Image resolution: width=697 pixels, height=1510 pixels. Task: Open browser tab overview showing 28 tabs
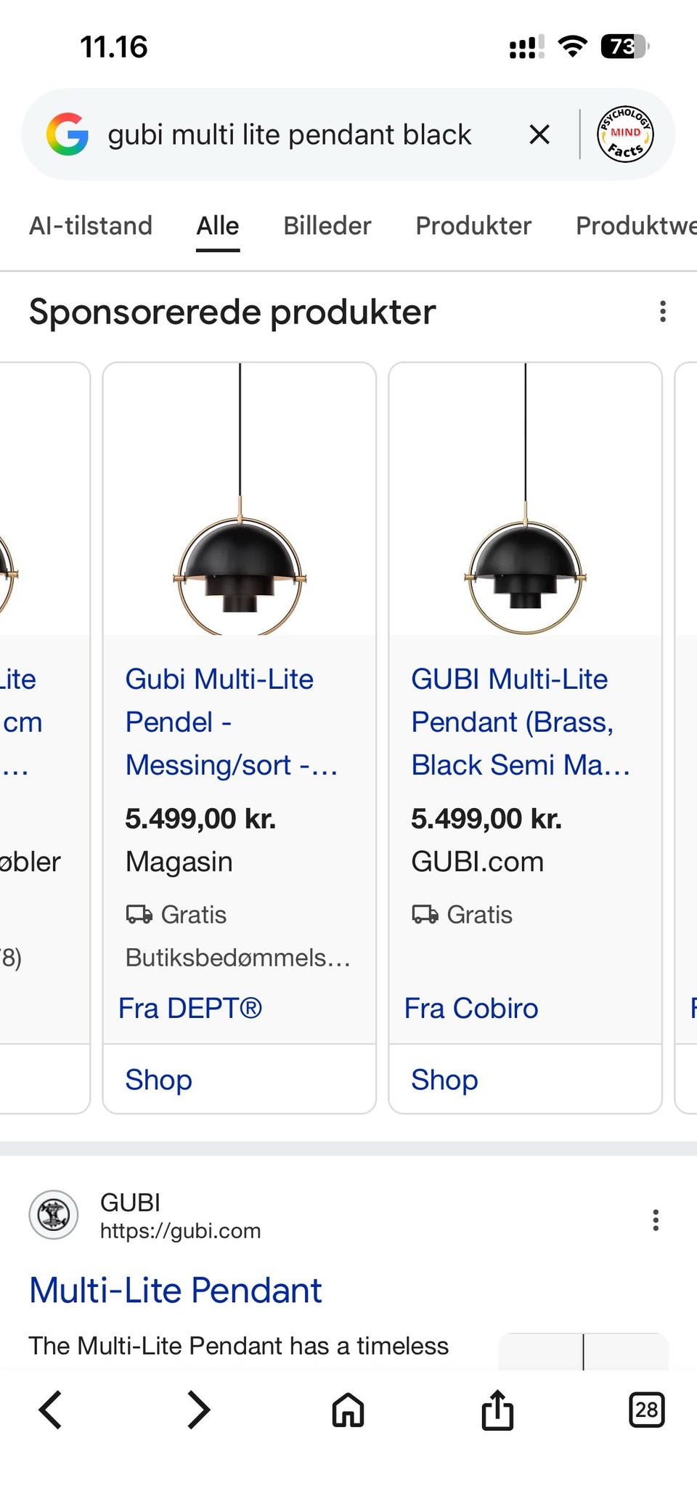645,1410
